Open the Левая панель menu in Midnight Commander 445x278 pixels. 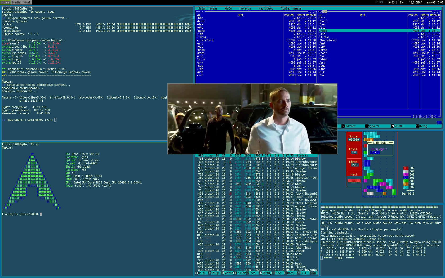208,8
